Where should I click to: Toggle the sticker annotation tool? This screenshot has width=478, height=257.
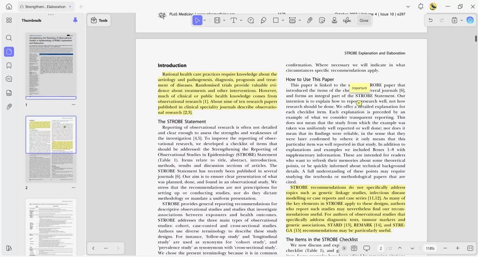[322, 20]
